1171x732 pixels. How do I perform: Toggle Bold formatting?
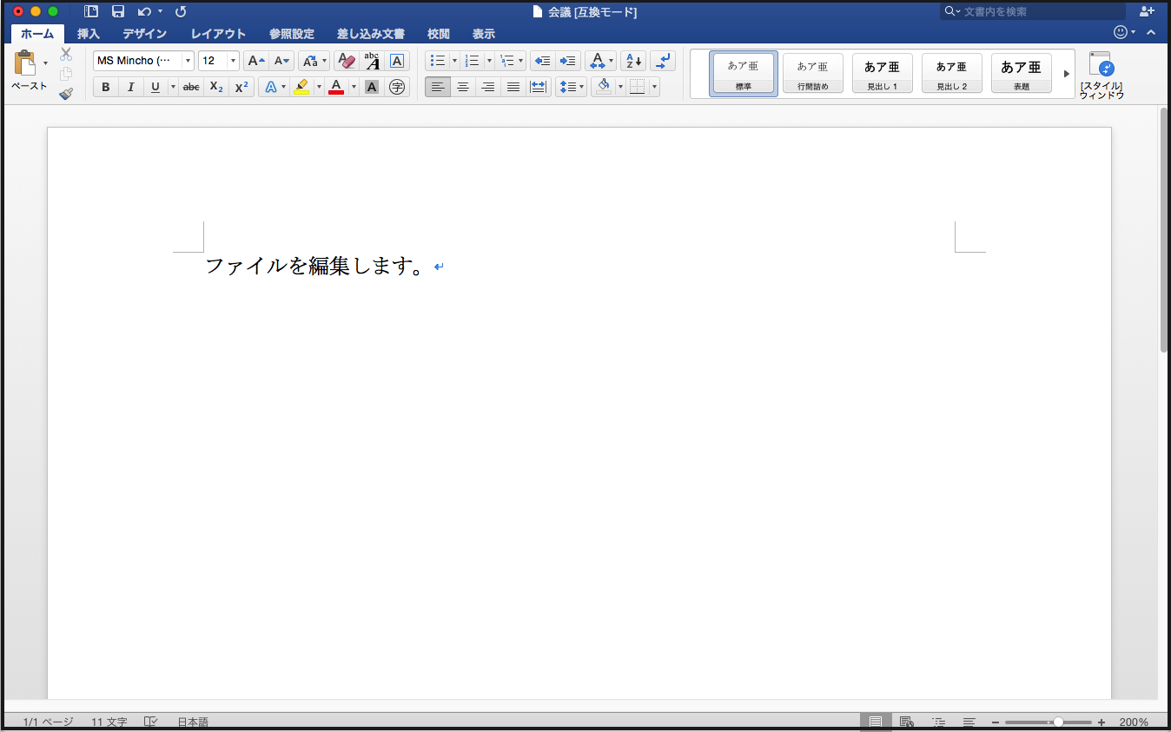(x=106, y=87)
